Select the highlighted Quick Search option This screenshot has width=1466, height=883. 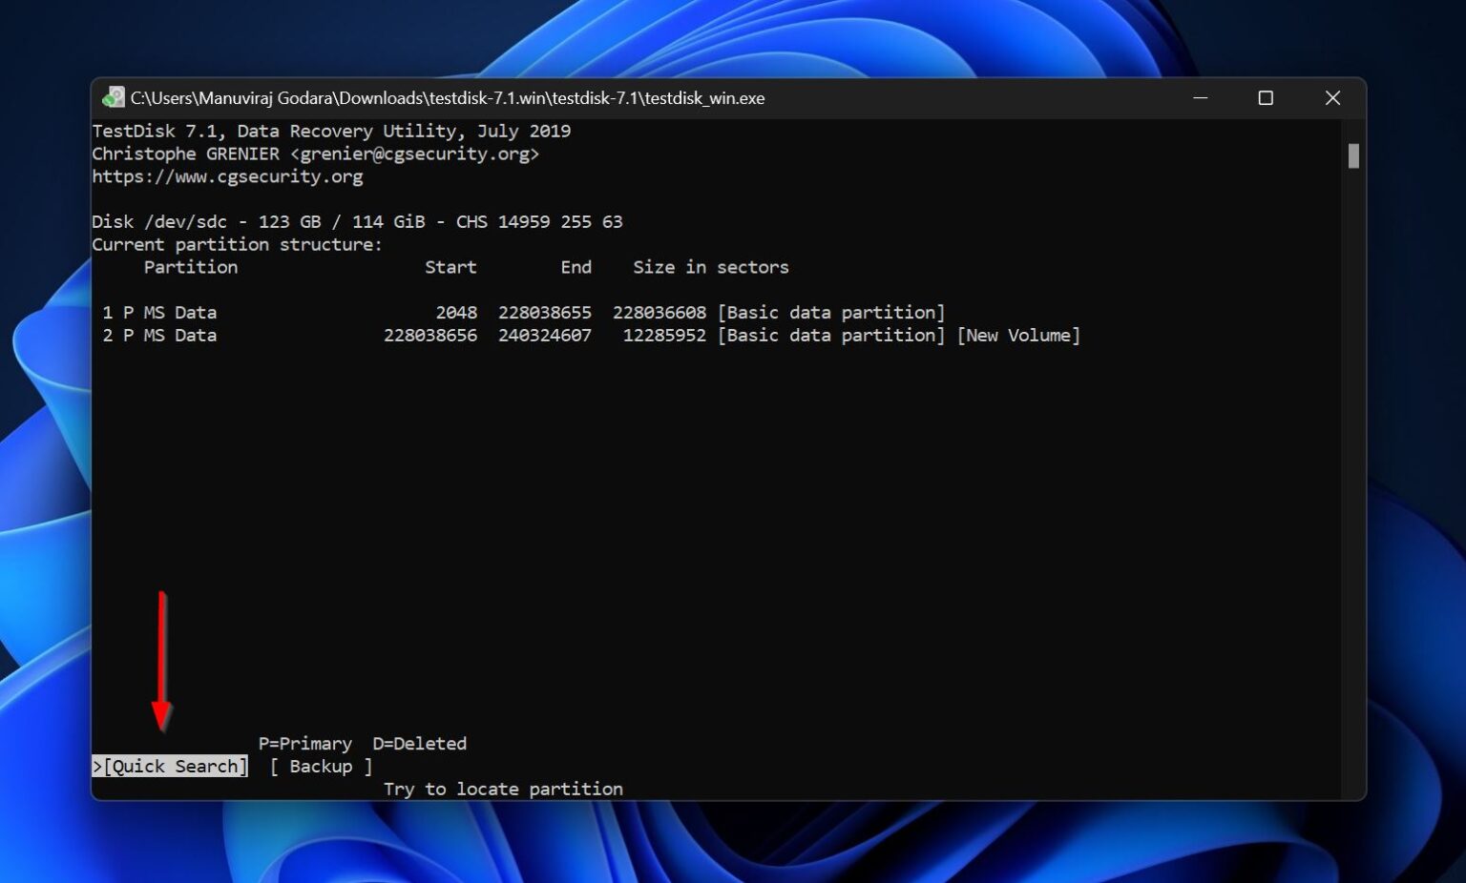(x=174, y=766)
